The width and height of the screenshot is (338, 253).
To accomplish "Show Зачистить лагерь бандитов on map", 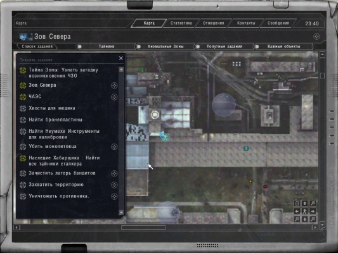I will point(114,173).
